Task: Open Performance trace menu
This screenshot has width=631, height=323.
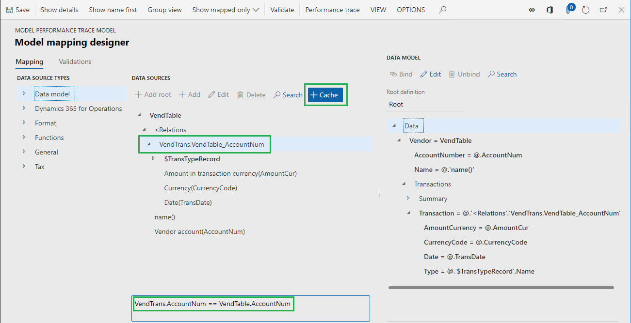Action: pyautogui.click(x=333, y=10)
